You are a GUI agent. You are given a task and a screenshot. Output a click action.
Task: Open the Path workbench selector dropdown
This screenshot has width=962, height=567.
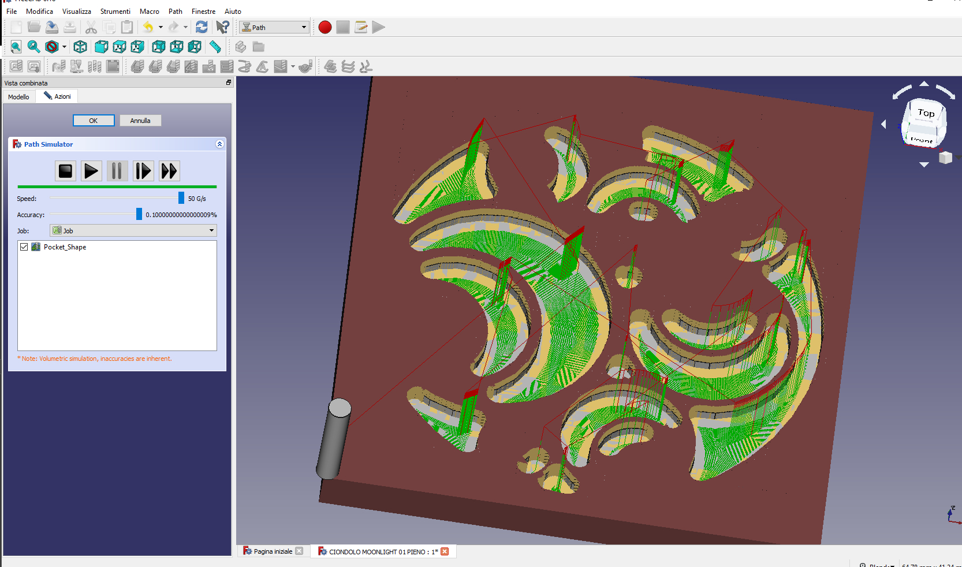point(274,27)
